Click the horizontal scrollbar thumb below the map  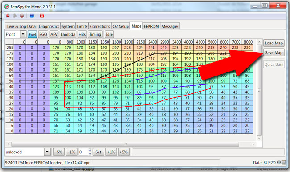[125, 144]
